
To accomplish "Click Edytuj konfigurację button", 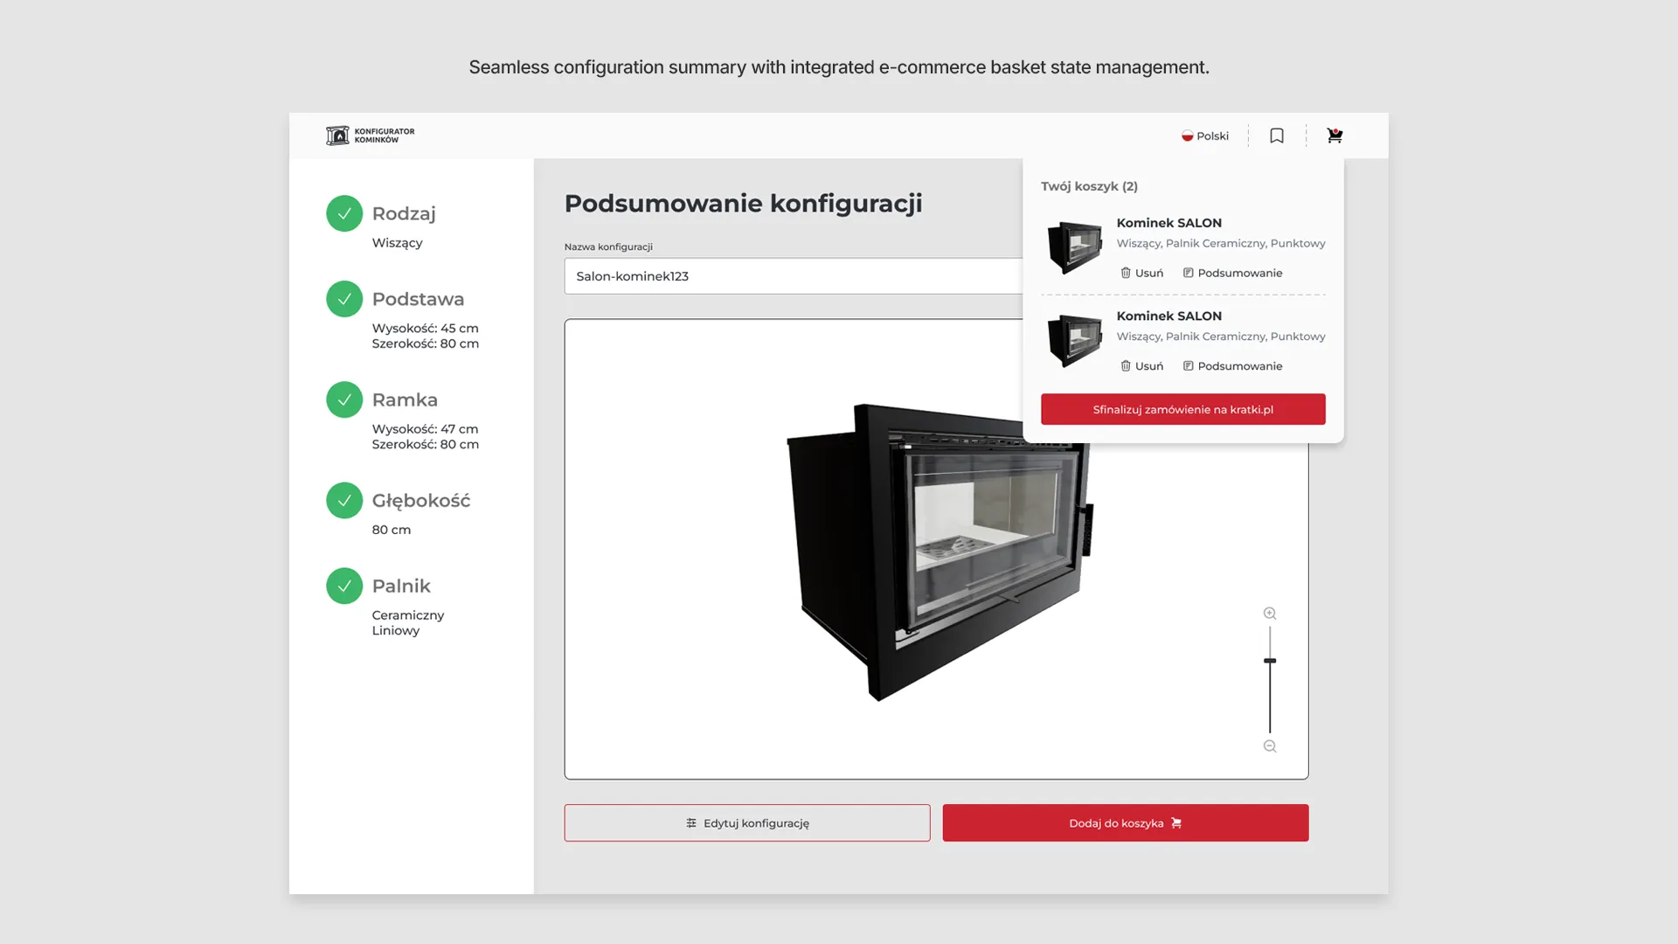I will (x=747, y=823).
